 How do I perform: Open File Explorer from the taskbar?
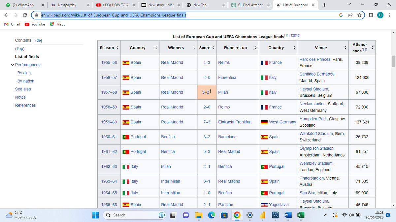pyautogui.click(x=198, y=215)
